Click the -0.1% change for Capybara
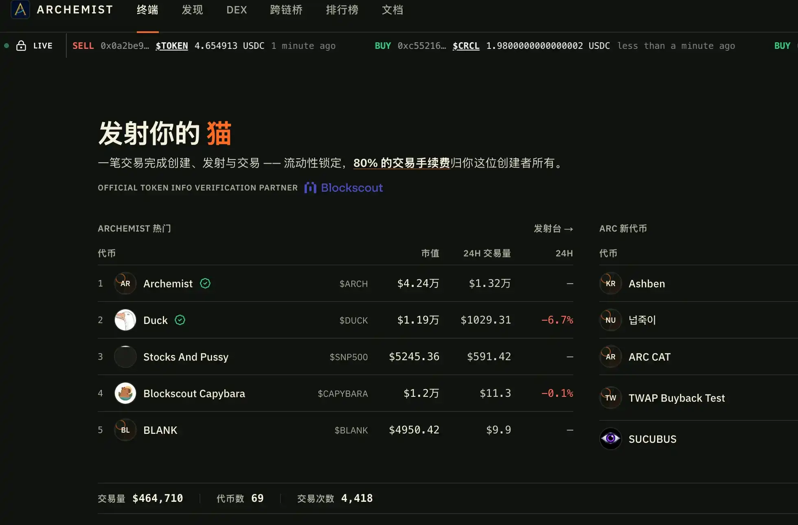The width and height of the screenshot is (798, 525). pos(557,393)
